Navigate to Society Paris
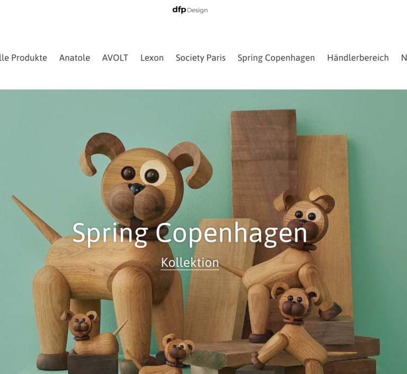 pos(201,58)
